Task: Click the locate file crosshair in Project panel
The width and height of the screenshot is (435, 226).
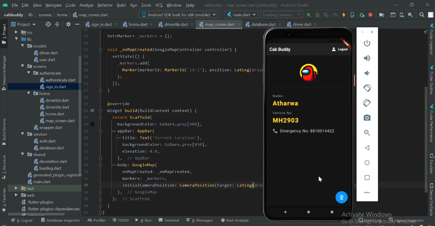Action: [x=48, y=24]
